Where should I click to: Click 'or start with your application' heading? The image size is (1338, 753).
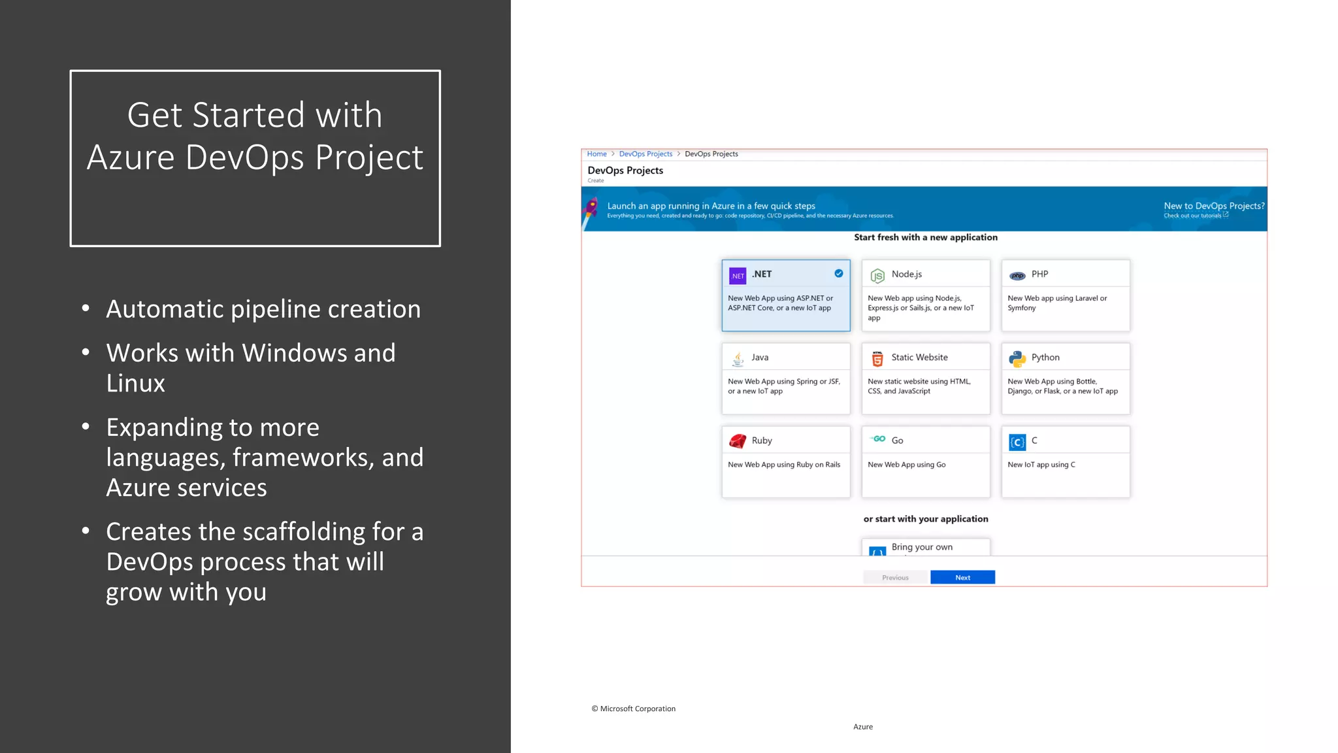925,519
